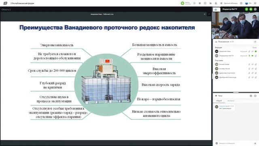Click the Пожаро – взрывобезопасная text

(159, 99)
